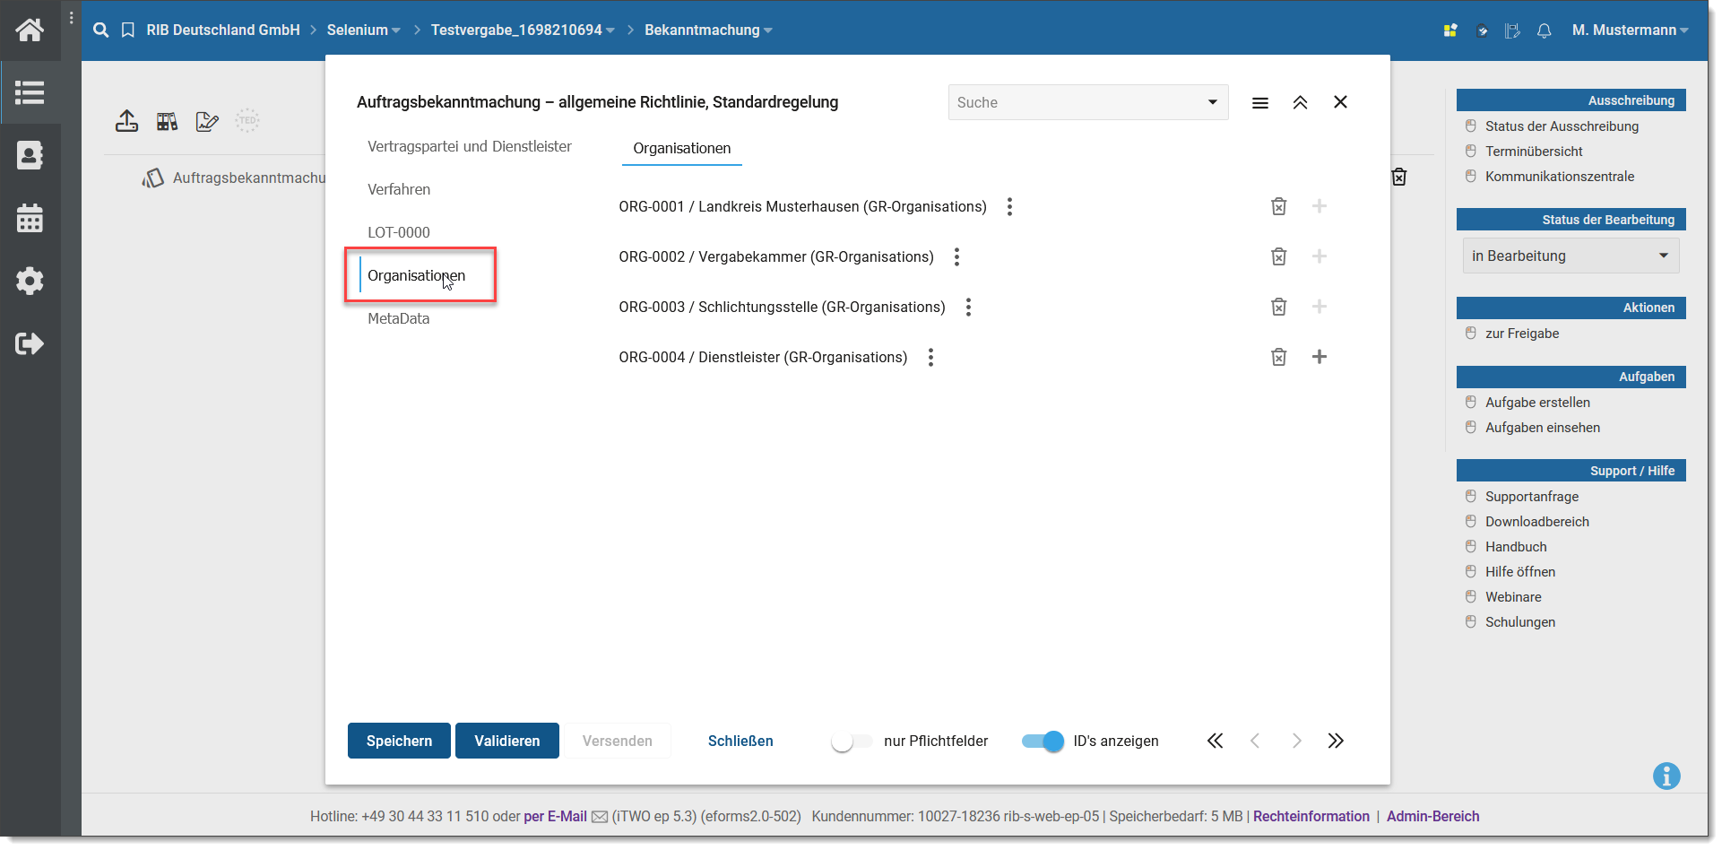Select LOT-0000 section
The height and width of the screenshot is (850, 1722).
pyautogui.click(x=399, y=232)
